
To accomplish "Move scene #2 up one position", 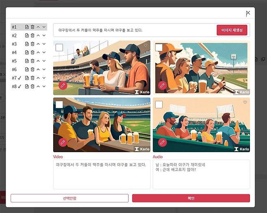I will 38,35.
